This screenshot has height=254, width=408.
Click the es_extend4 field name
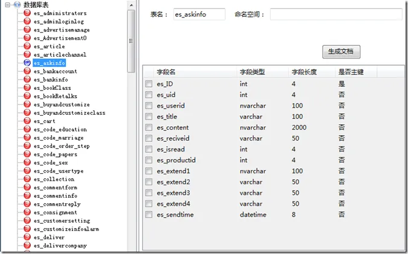click(173, 203)
